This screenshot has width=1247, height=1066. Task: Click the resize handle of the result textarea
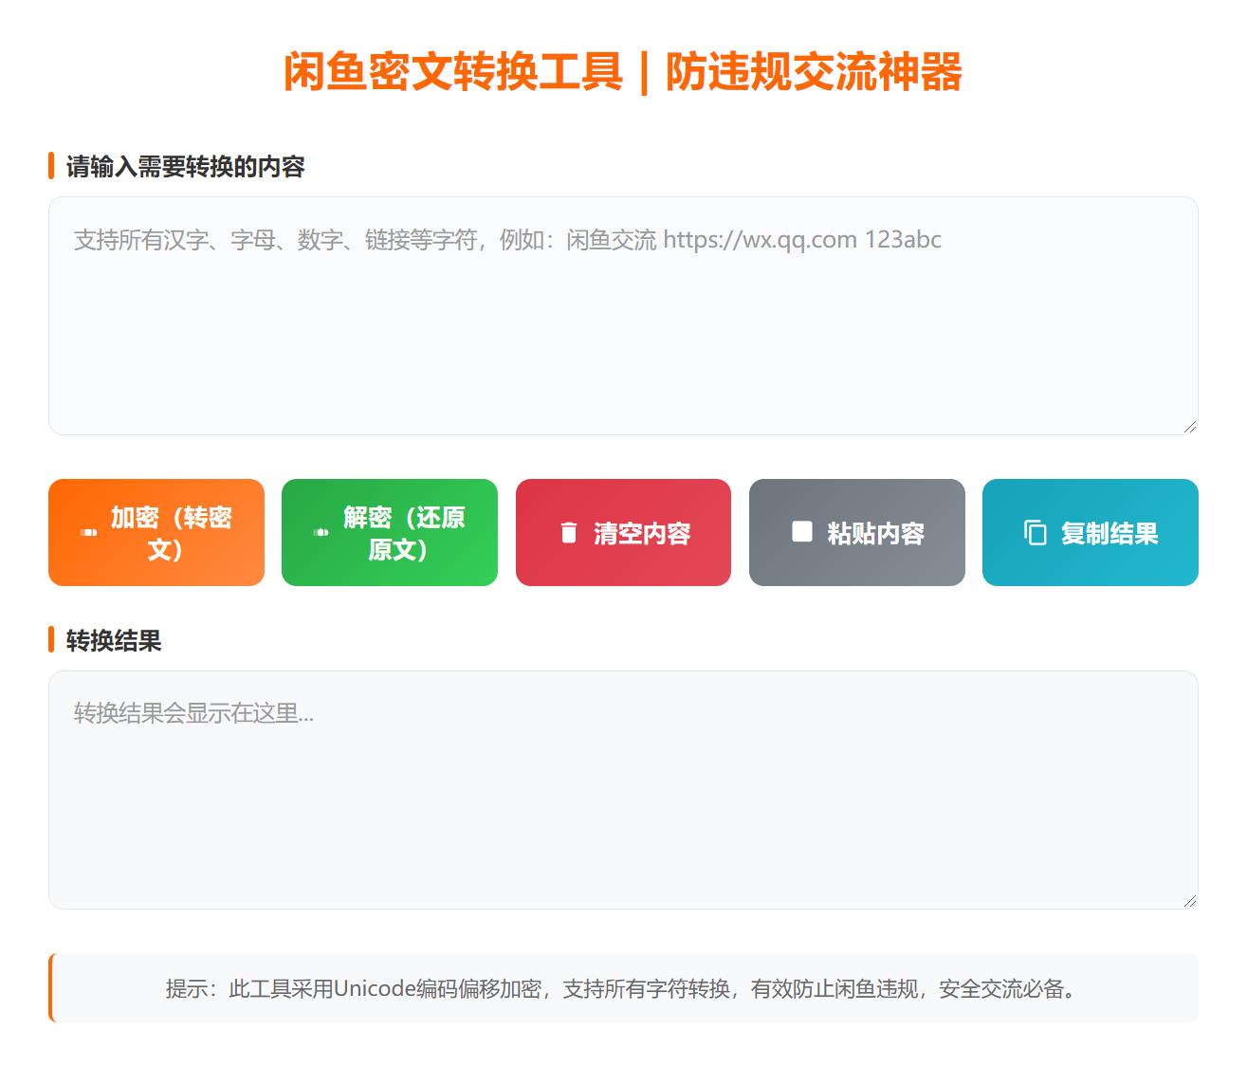tap(1189, 901)
